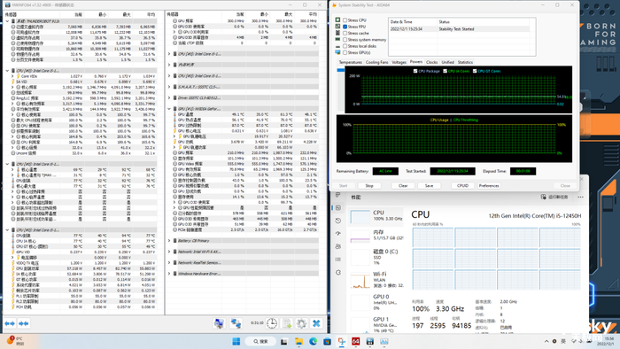620x349 pixels.
Task: Select GPU 0 performance item
Action: [376, 302]
